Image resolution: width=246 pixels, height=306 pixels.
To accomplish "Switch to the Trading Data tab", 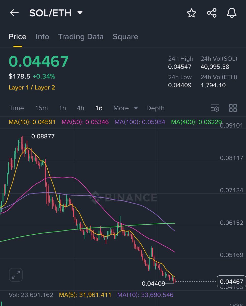I will (x=81, y=37).
